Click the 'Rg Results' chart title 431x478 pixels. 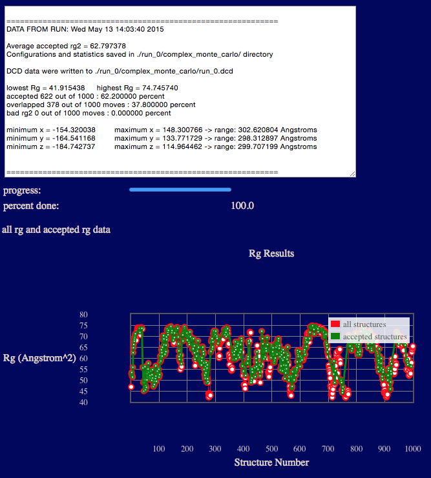(271, 254)
